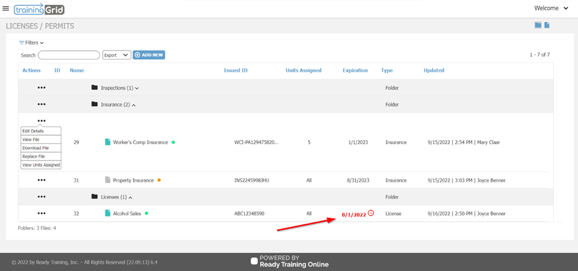Click the expired clock icon beside 8/1/2022

pyautogui.click(x=371, y=214)
